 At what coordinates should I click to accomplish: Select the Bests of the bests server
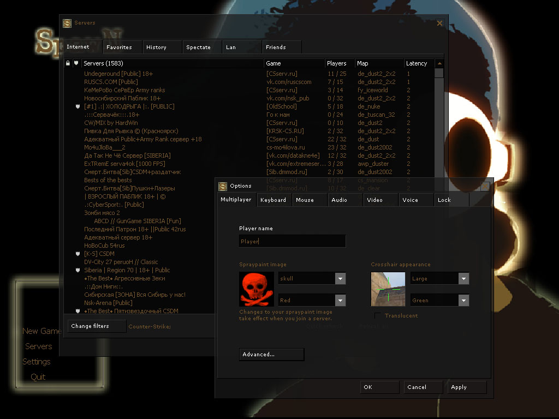pos(108,180)
